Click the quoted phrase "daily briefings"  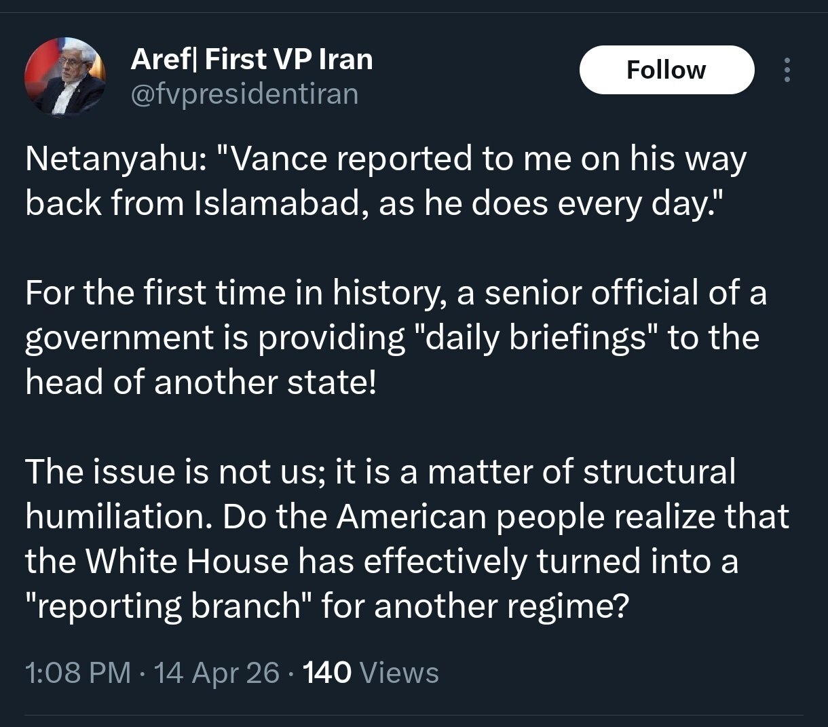pos(535,338)
